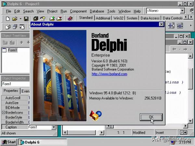
Task: Open the Database menu
Action: [97, 11]
